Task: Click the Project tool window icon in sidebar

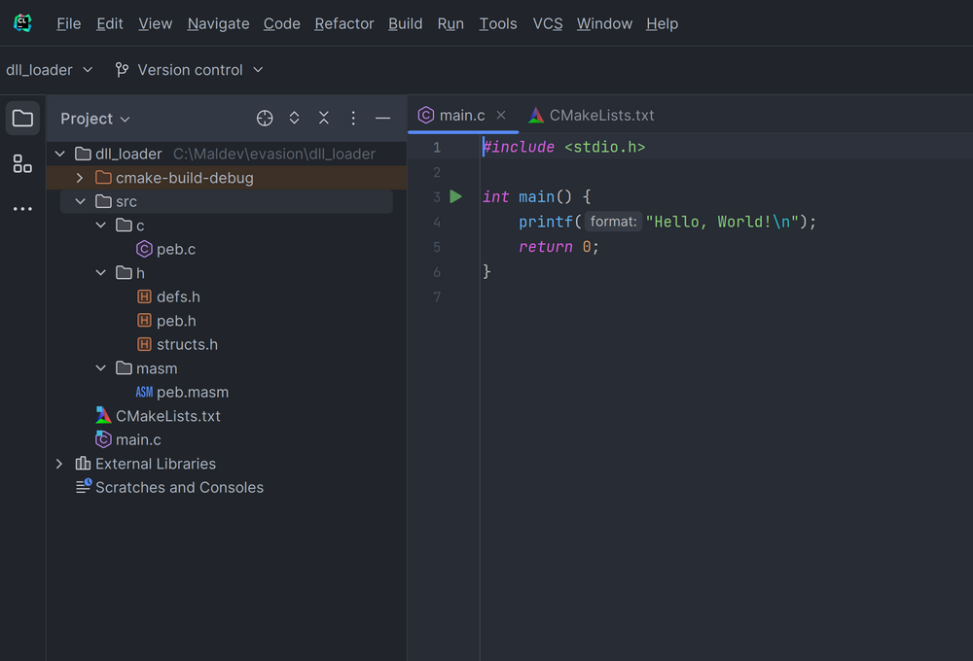Action: (x=22, y=118)
